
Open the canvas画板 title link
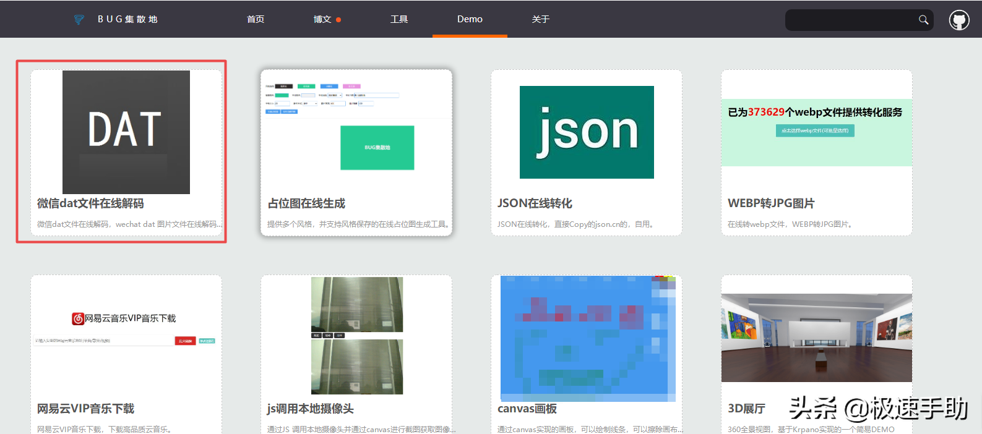pos(527,409)
